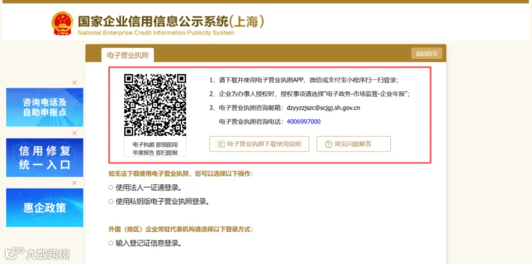Click the dzyyzzjszc@scjgj.sh.gov.cn email address
Image resolution: width=532 pixels, height=264 pixels.
pyautogui.click(x=323, y=108)
